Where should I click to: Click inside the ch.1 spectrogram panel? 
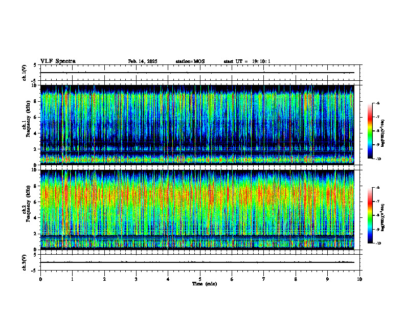[x=197, y=125]
